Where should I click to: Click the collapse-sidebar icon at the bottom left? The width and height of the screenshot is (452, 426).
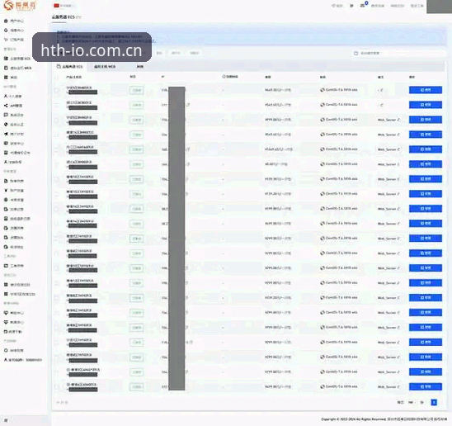[x=6, y=420]
